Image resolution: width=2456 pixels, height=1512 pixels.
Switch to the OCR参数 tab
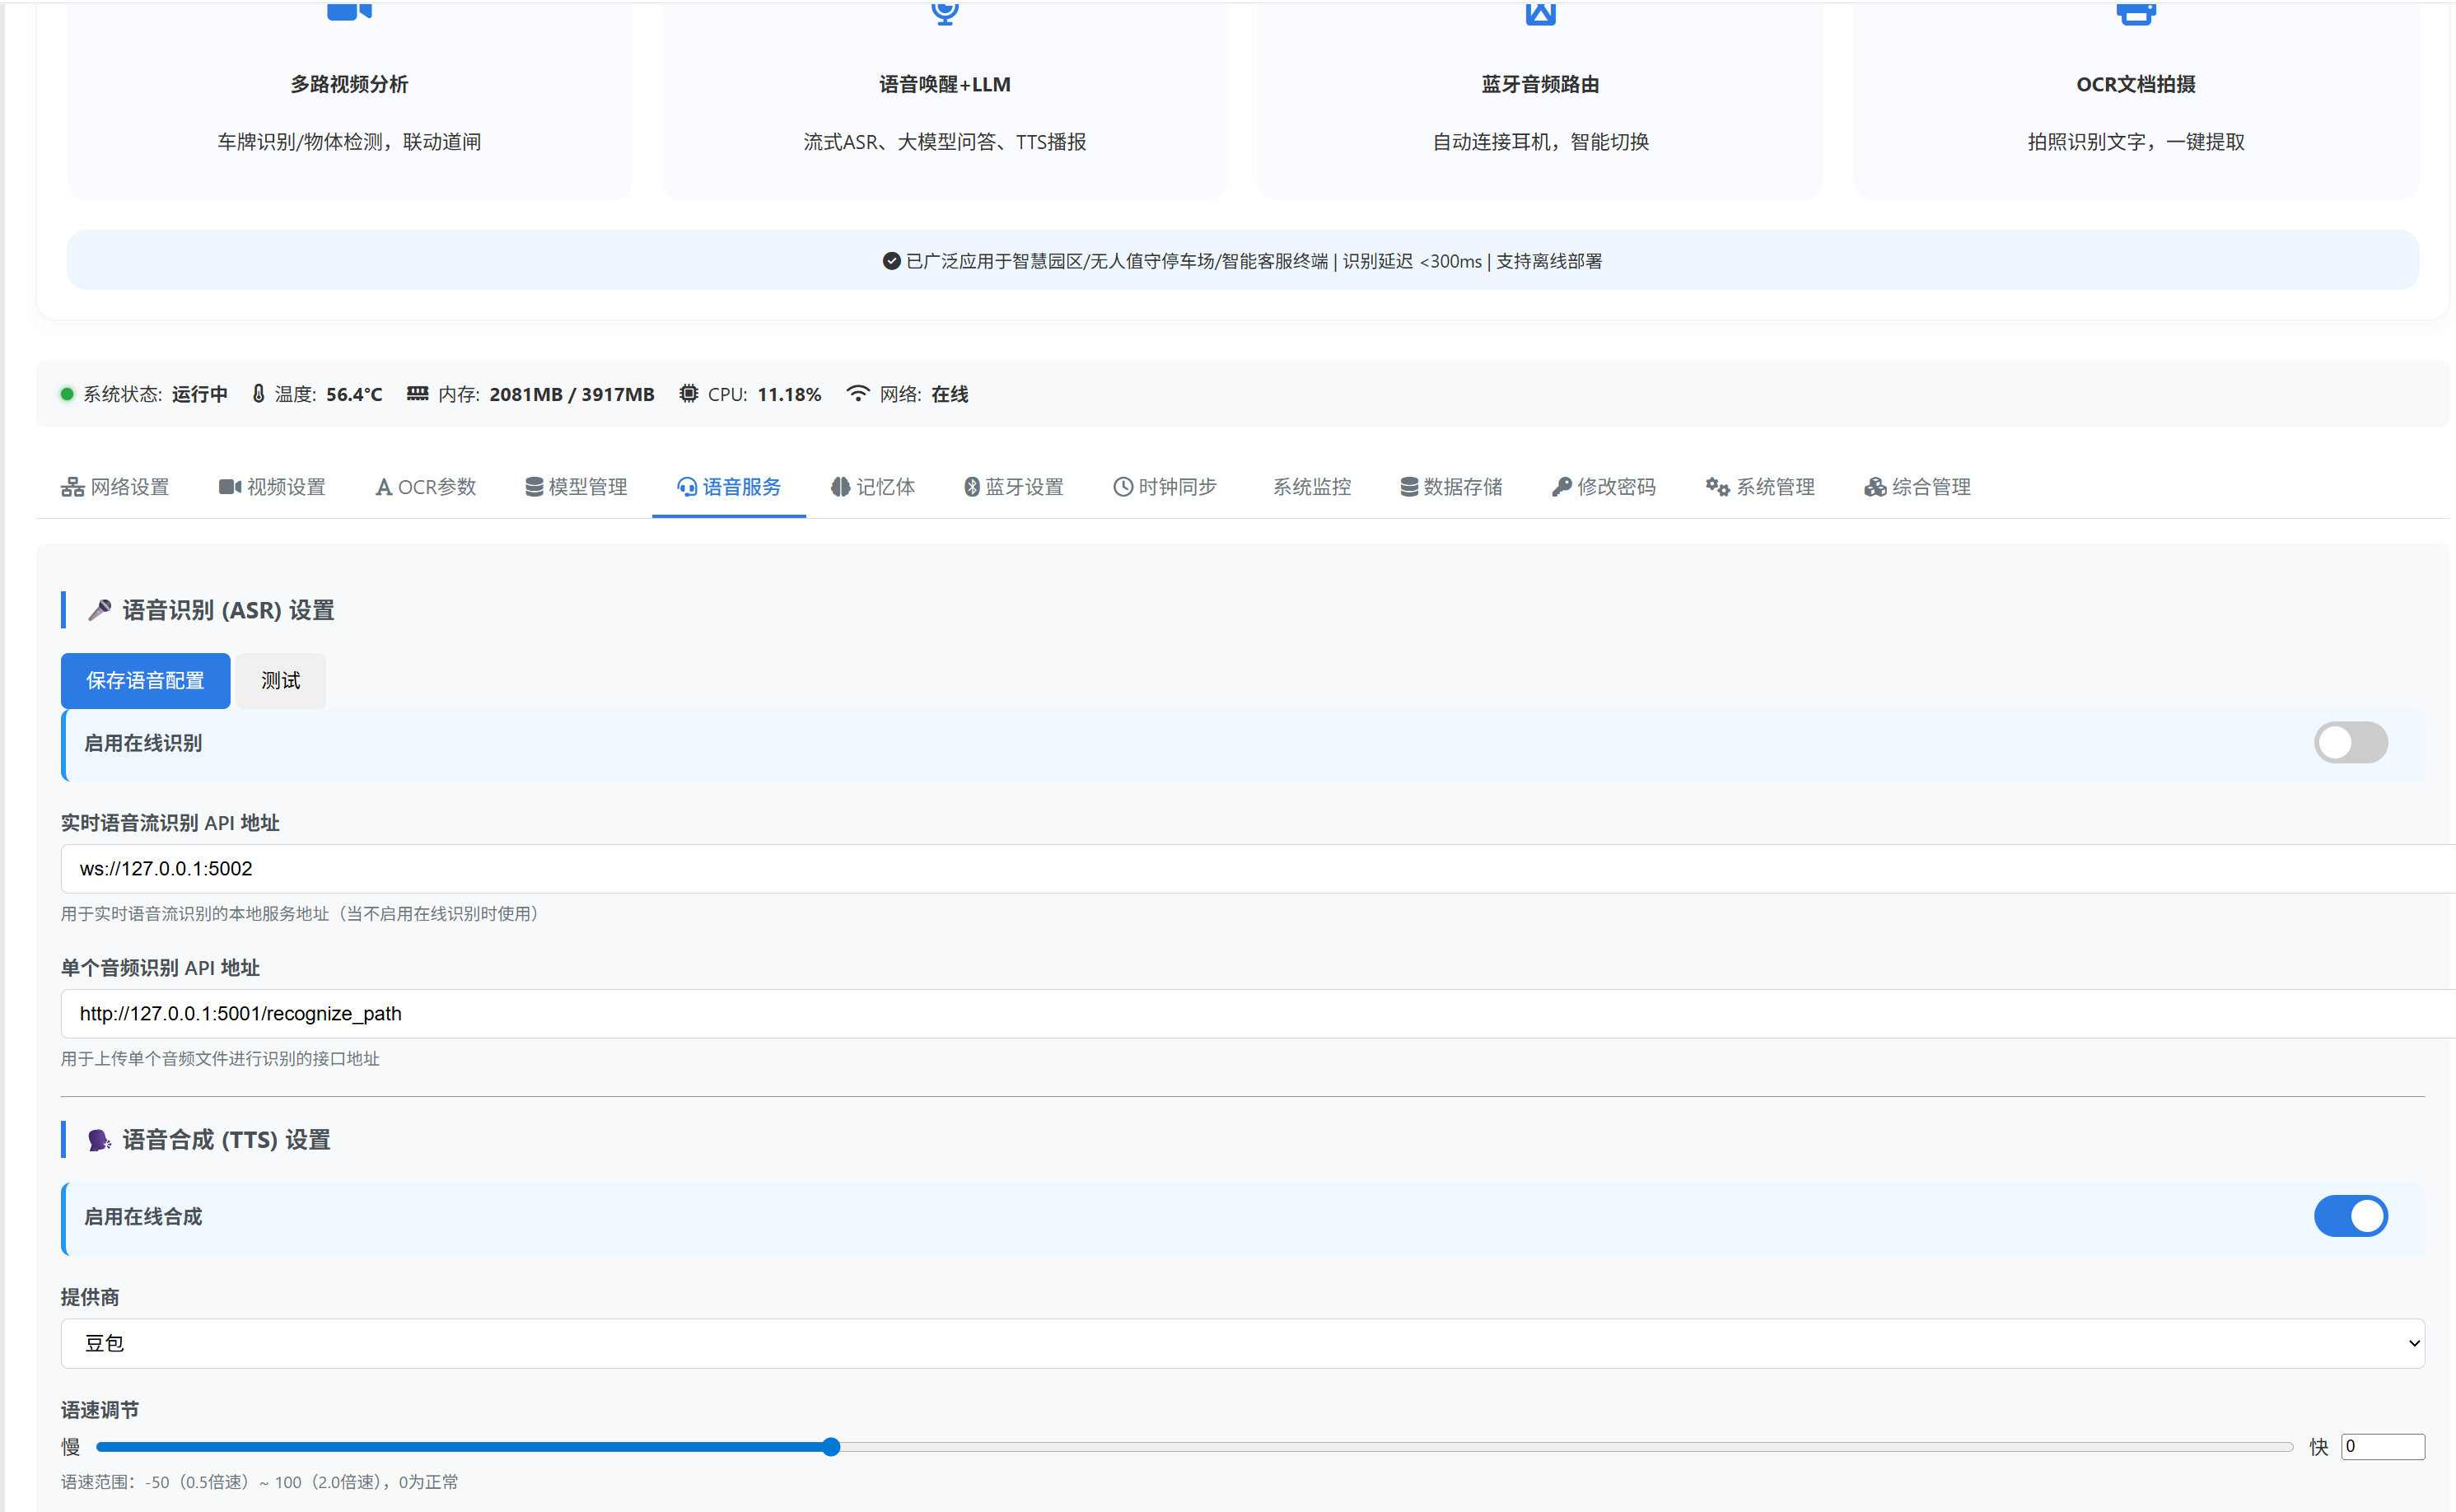click(426, 487)
